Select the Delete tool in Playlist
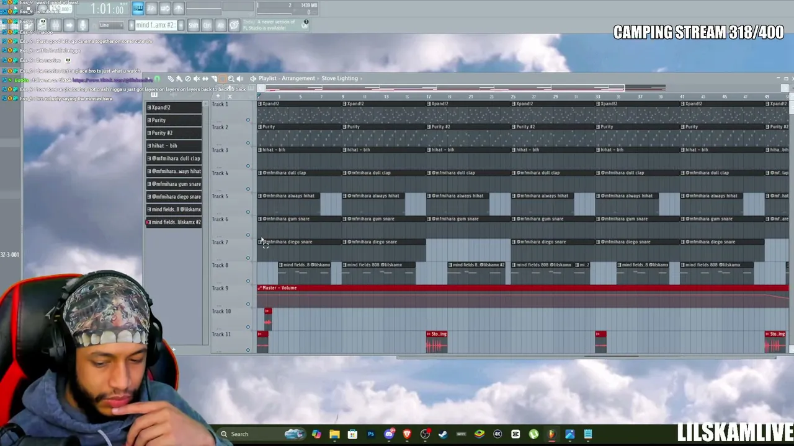 point(188,79)
